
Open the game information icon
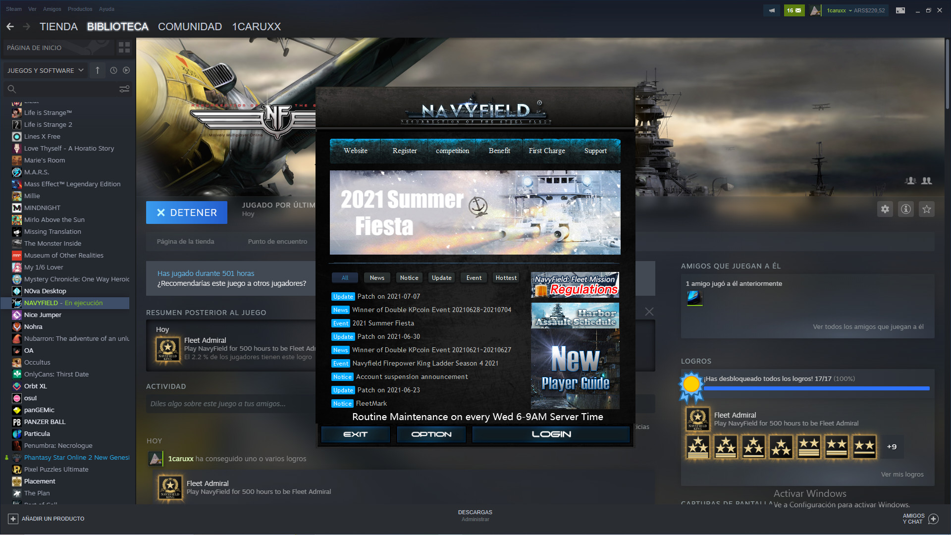click(x=906, y=209)
